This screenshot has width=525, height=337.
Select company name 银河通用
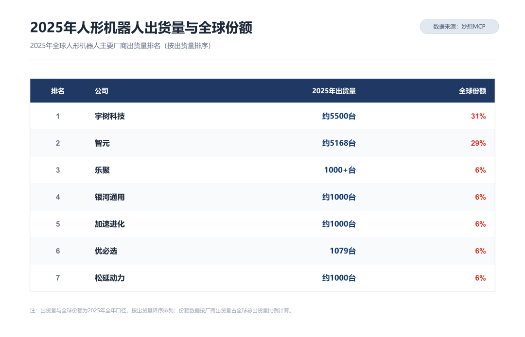(x=110, y=197)
